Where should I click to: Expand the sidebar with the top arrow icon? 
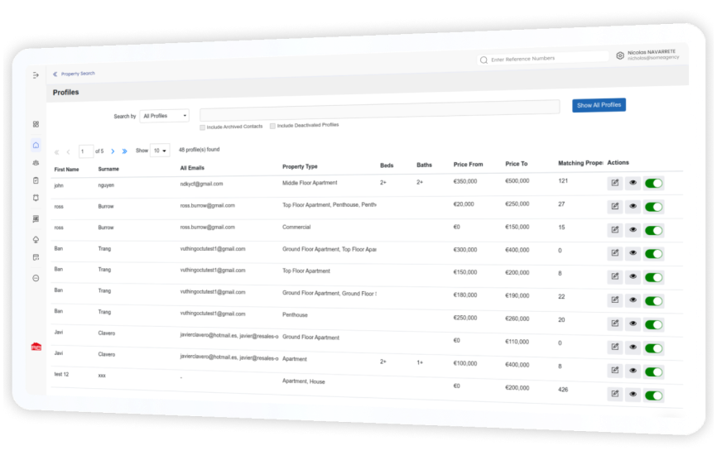coord(36,75)
